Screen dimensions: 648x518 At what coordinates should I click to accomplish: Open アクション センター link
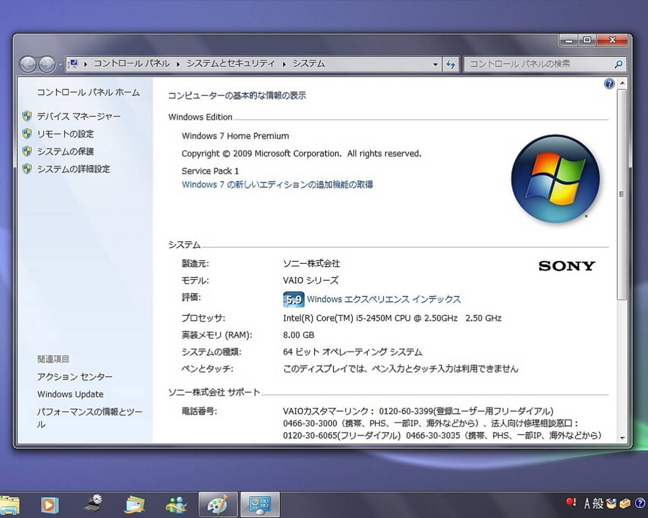point(75,377)
